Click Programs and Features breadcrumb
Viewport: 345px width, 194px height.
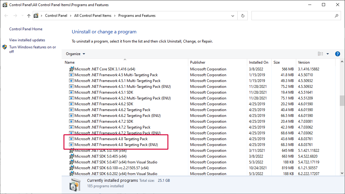pos(137,16)
